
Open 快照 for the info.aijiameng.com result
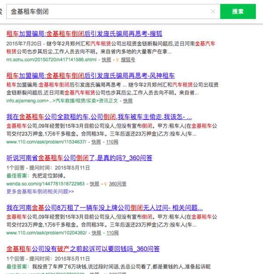click(128, 101)
